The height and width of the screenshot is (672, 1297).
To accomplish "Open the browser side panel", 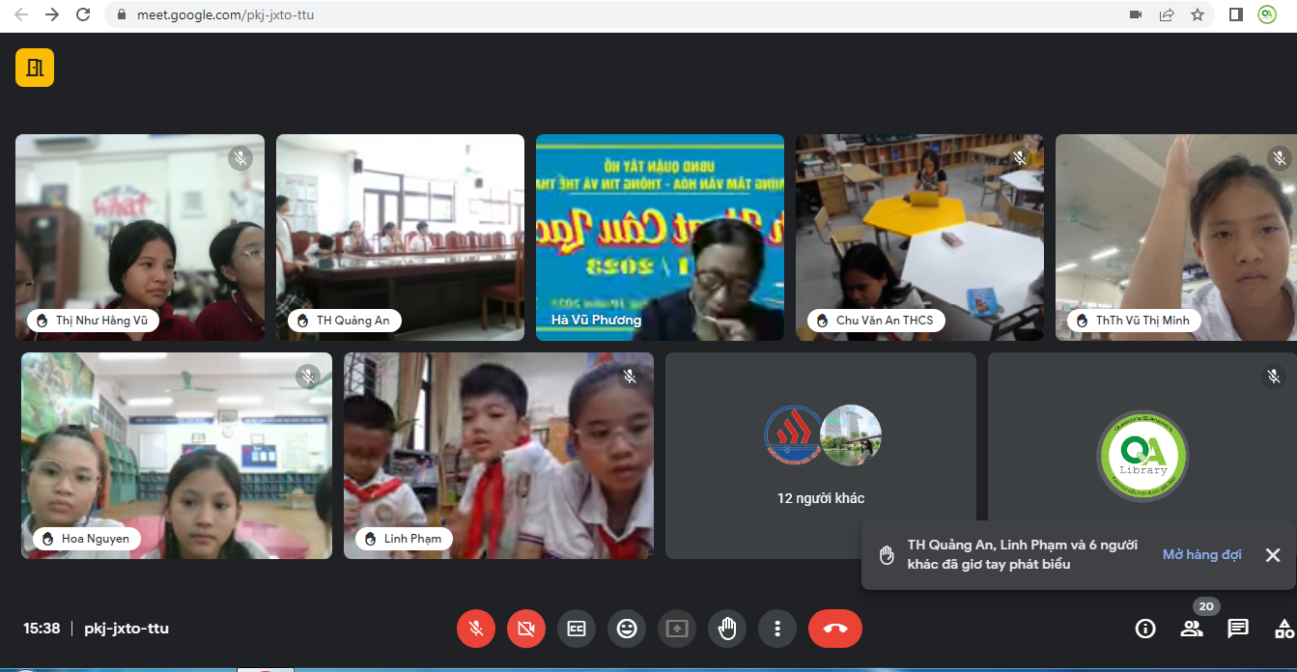I will click(1235, 14).
